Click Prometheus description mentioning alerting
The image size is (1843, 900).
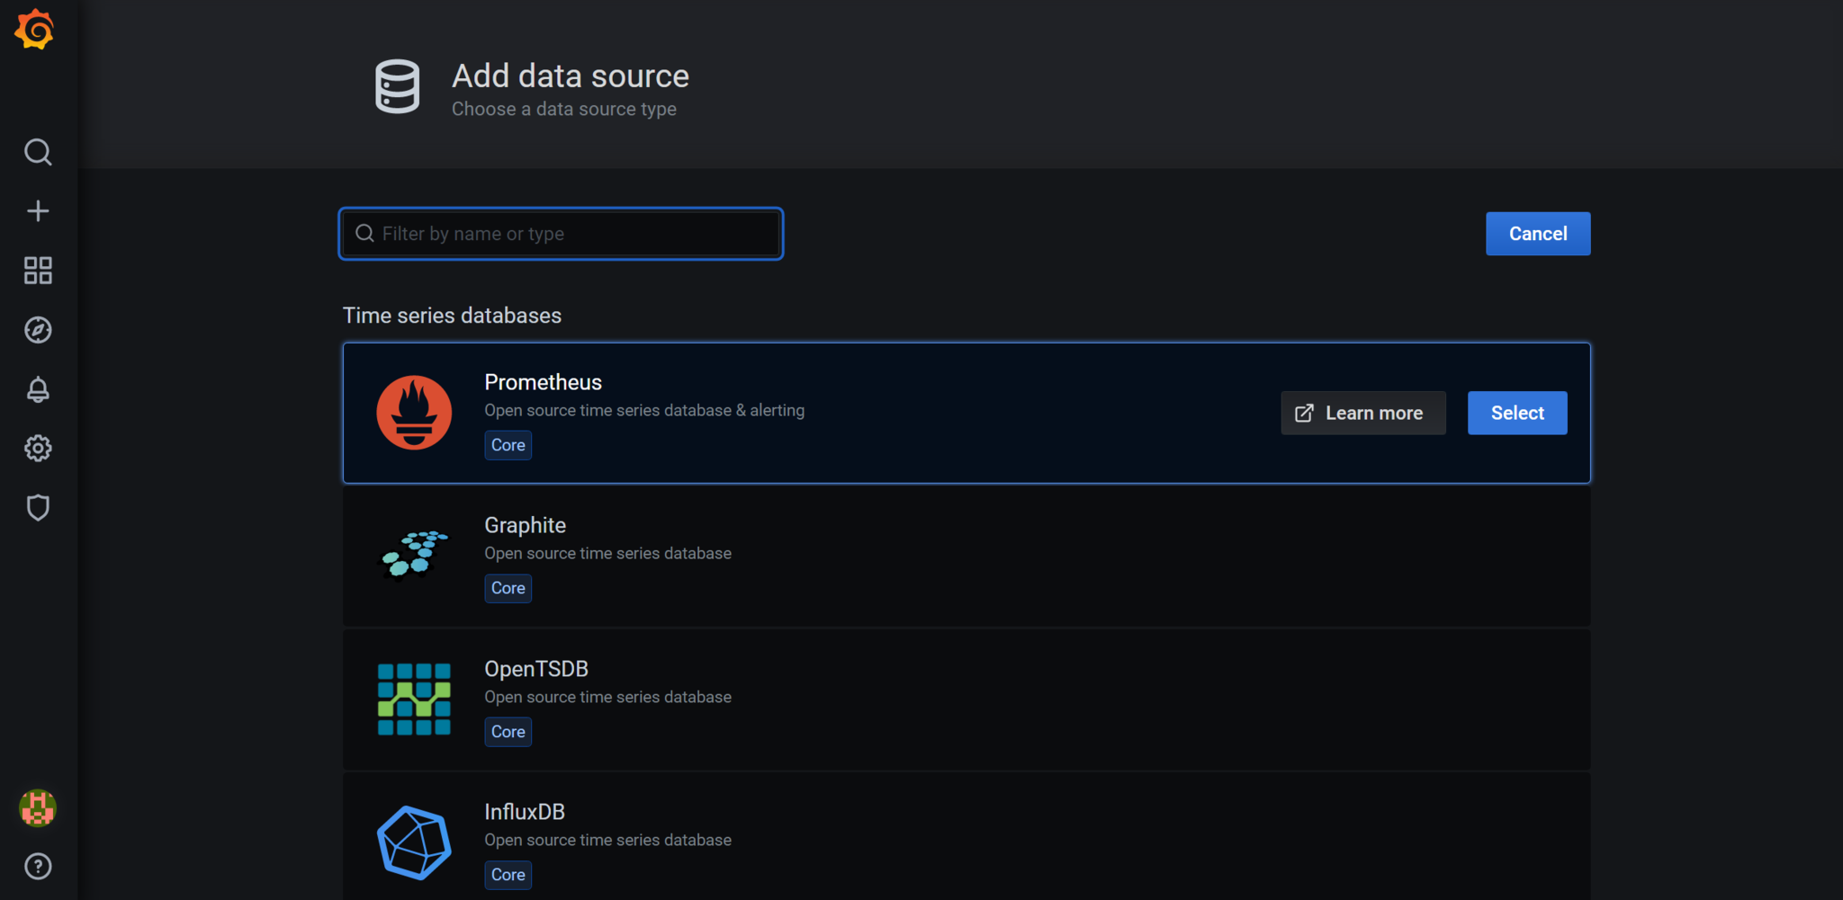644,410
